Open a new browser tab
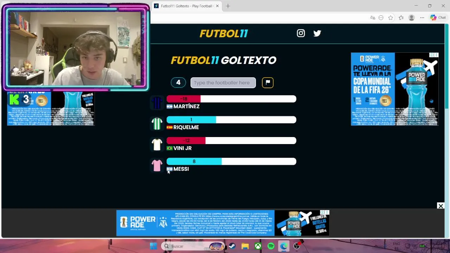 pos(228,6)
